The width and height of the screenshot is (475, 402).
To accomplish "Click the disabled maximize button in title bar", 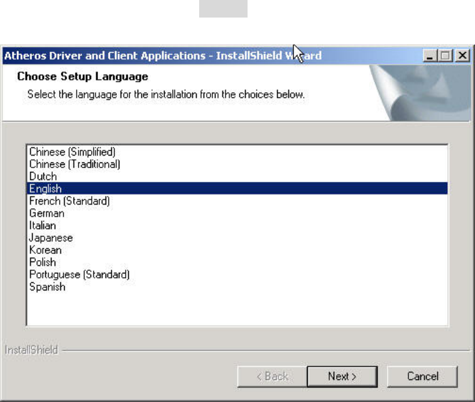I will (445, 56).
